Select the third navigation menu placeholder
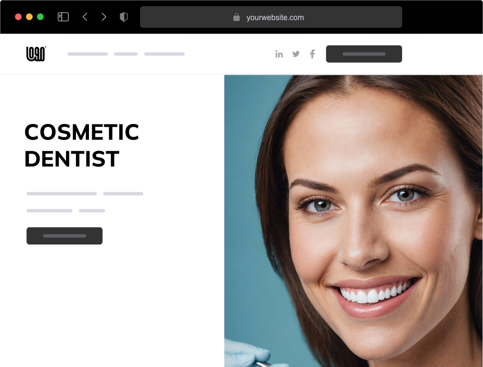Image resolution: width=483 pixels, height=367 pixels. point(165,54)
